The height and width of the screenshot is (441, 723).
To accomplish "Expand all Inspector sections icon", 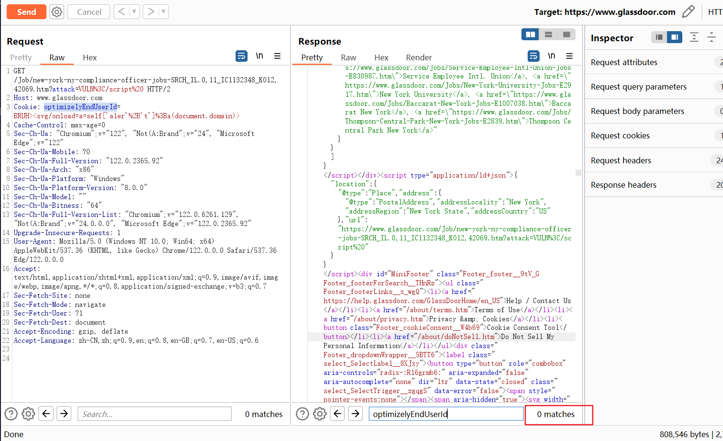I will click(694, 37).
